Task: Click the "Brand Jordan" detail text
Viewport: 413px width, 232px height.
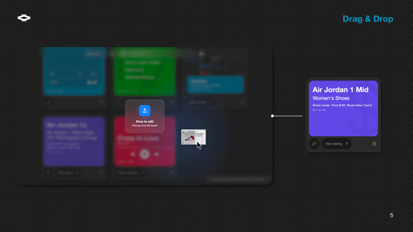Action: [x=321, y=106]
